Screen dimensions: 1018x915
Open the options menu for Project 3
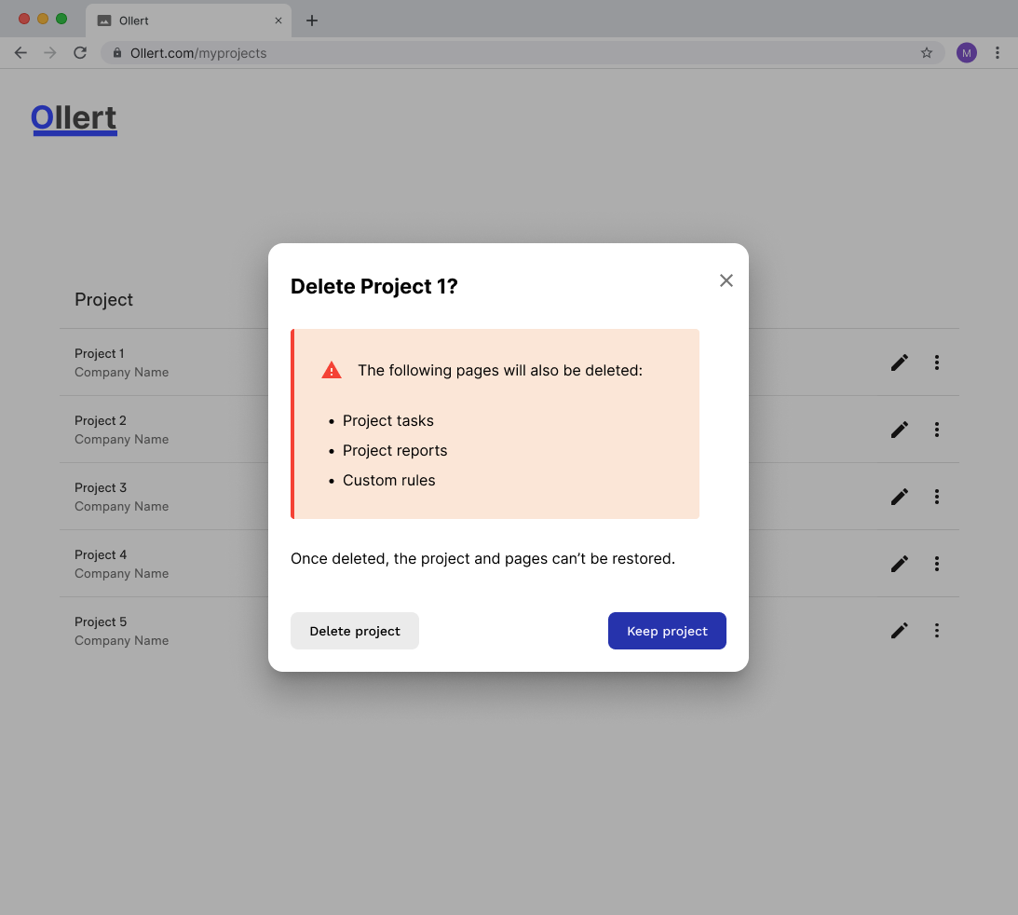(x=937, y=497)
